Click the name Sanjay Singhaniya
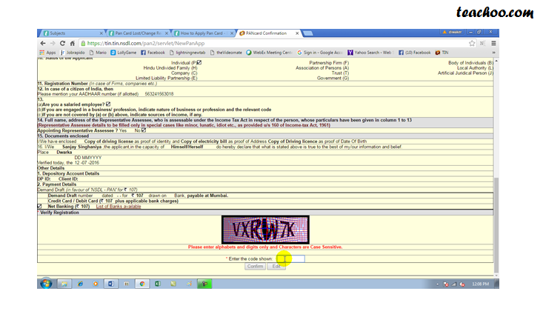The image size is (543, 331). tap(82, 147)
